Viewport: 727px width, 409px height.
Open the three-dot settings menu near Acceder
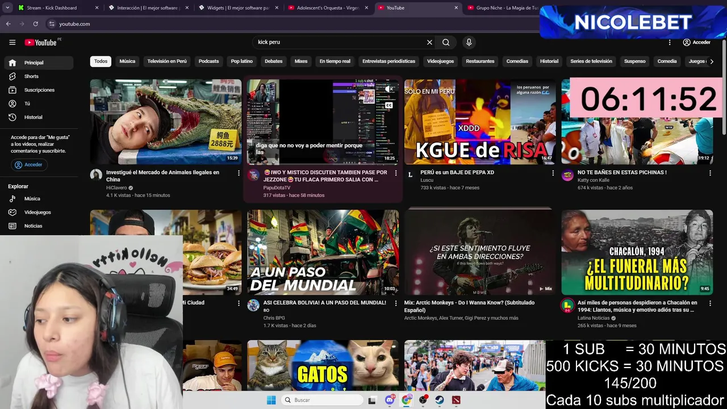pos(670,42)
